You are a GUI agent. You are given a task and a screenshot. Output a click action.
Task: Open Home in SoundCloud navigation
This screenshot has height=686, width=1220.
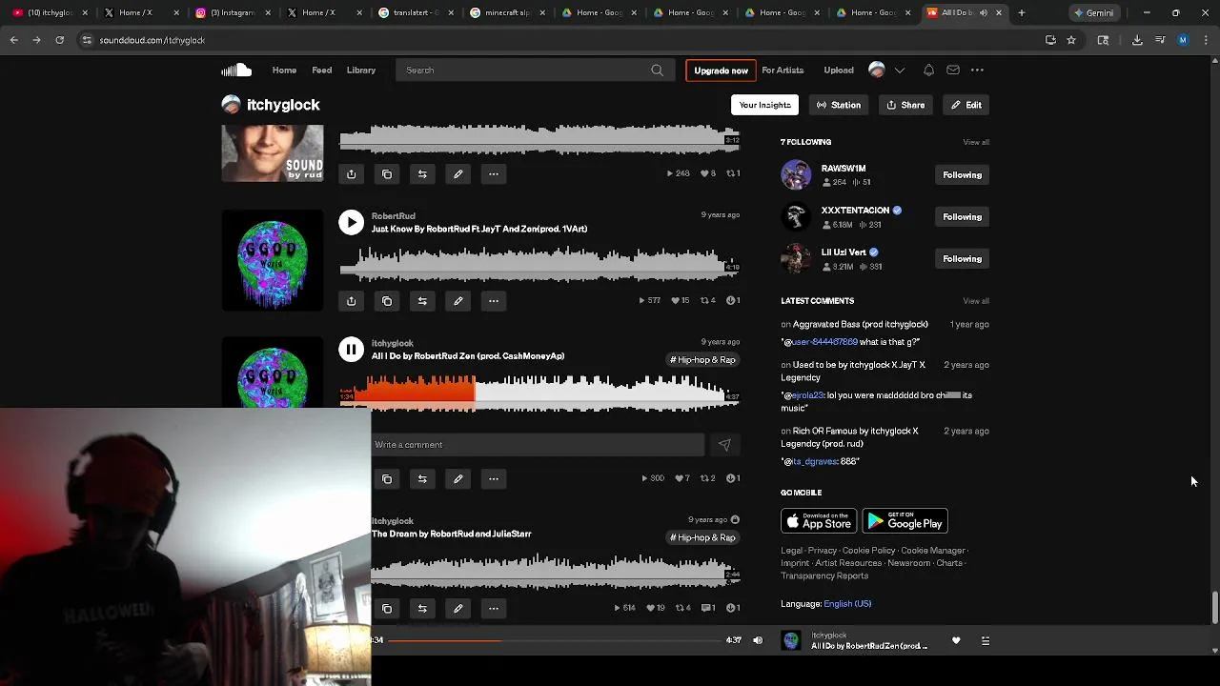pos(284,71)
